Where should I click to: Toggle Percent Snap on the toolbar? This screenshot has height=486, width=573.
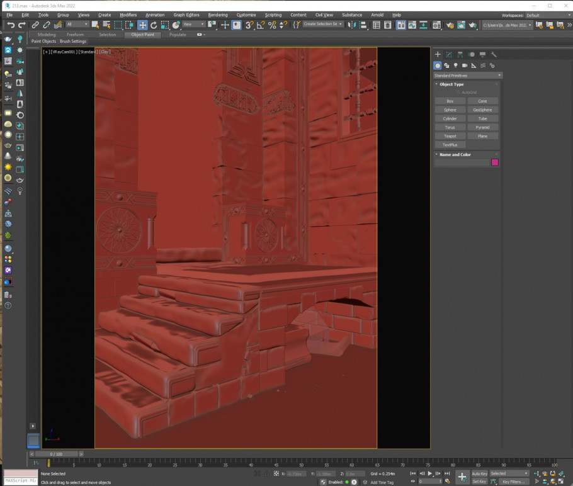[x=272, y=25]
